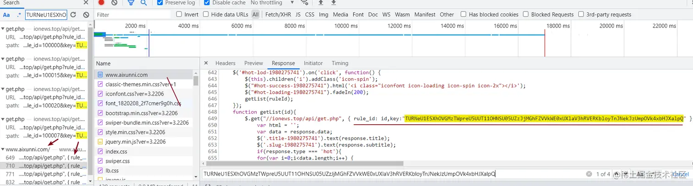The height and width of the screenshot is (186, 693).
Task: Enable the Invert checkbox
Action: click(180, 15)
